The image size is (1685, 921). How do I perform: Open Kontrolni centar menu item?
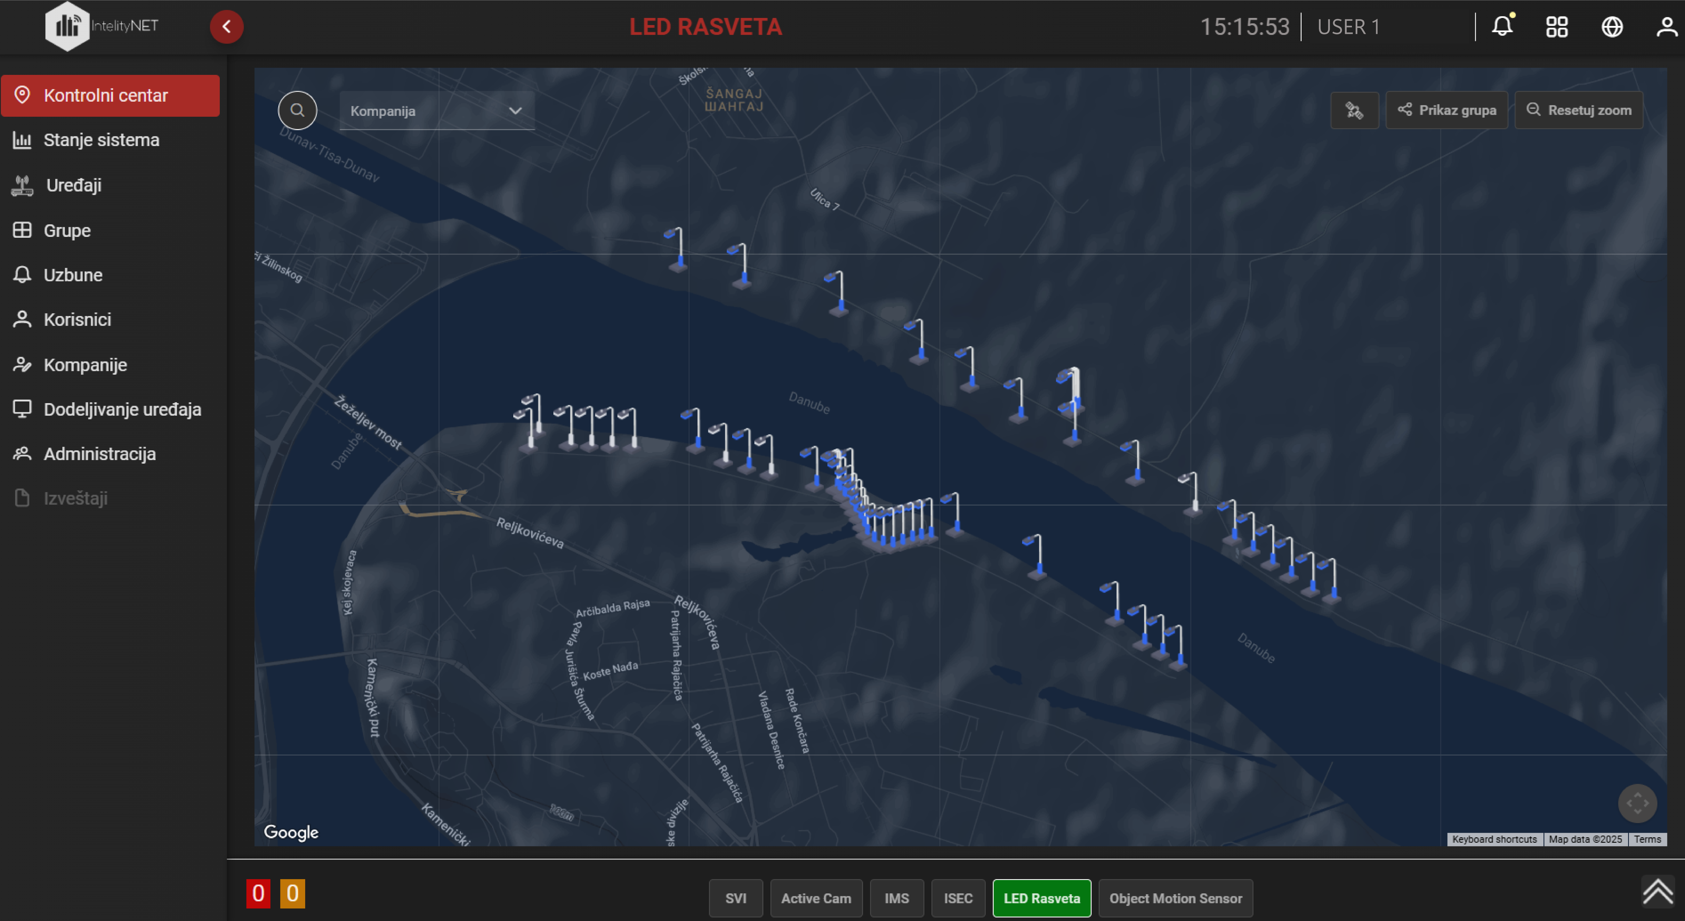click(x=110, y=95)
